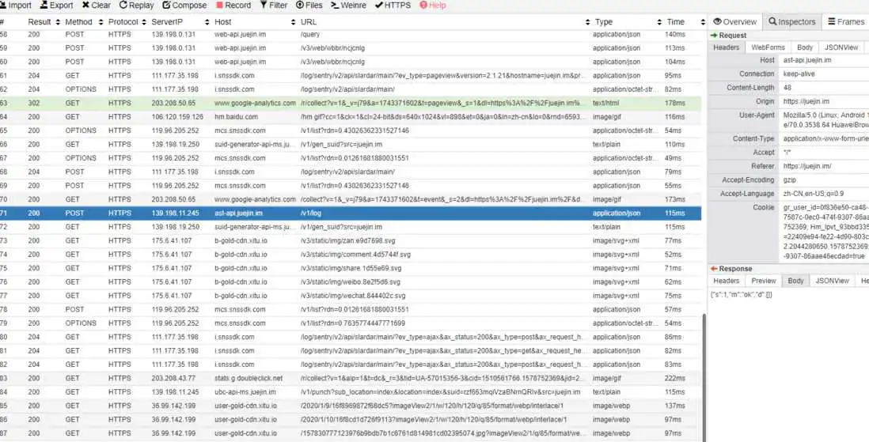This screenshot has height=442, width=869.
Task: Replay the selected request
Action: click(136, 5)
